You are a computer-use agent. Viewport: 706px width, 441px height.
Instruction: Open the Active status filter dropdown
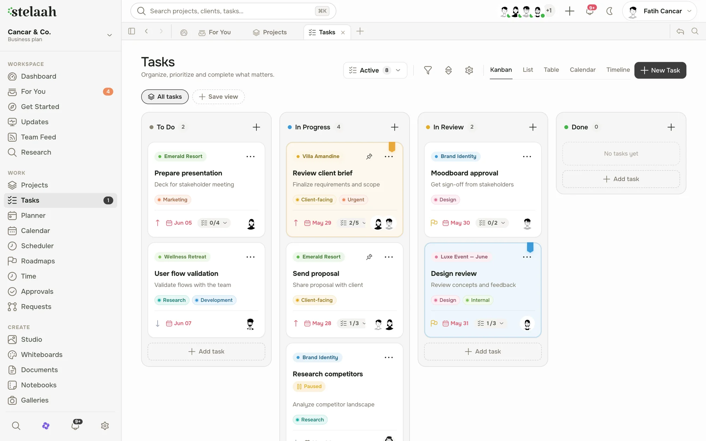[x=375, y=70]
